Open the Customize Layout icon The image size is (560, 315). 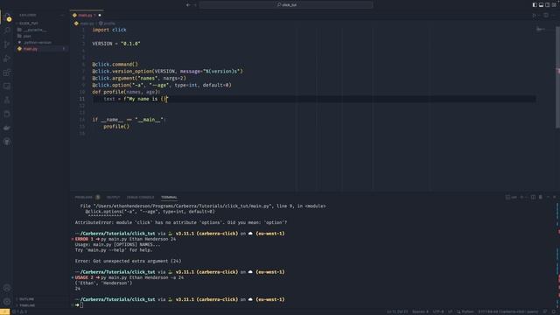point(554,4)
